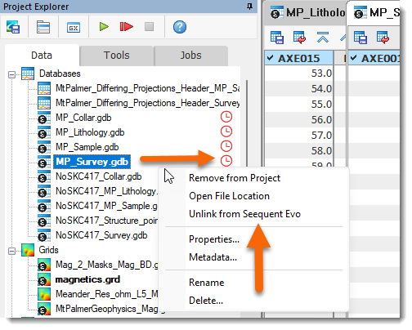The width and height of the screenshot is (412, 330).
Task: Choose Remove from Project in context menu
Action: click(235, 178)
